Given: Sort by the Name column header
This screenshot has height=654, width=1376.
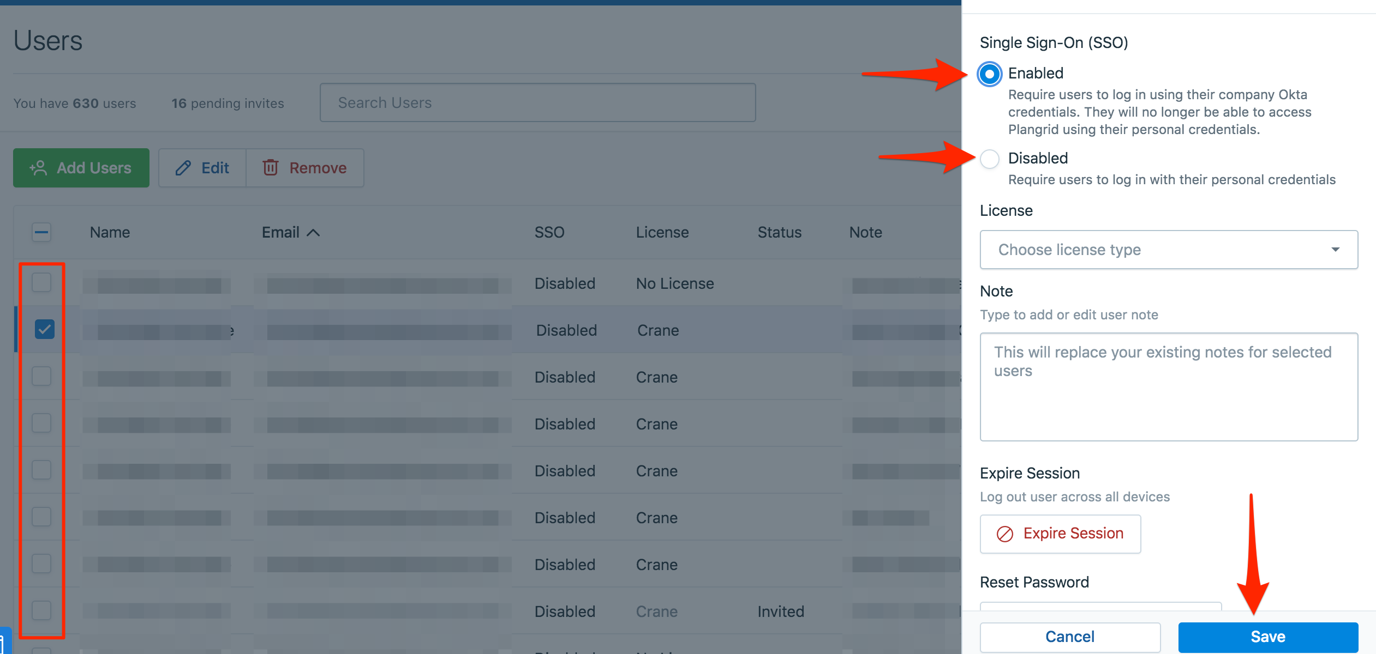Looking at the screenshot, I should tap(110, 233).
